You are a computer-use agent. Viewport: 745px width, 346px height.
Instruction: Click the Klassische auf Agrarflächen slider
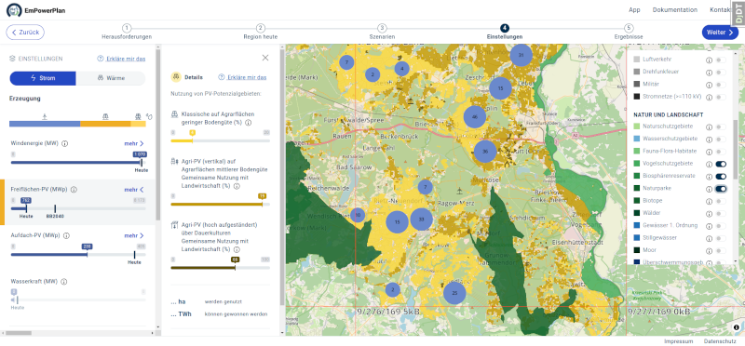tap(220, 141)
